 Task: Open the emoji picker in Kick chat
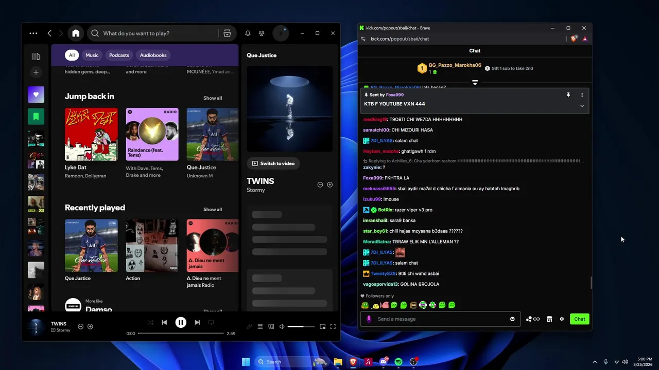512,319
